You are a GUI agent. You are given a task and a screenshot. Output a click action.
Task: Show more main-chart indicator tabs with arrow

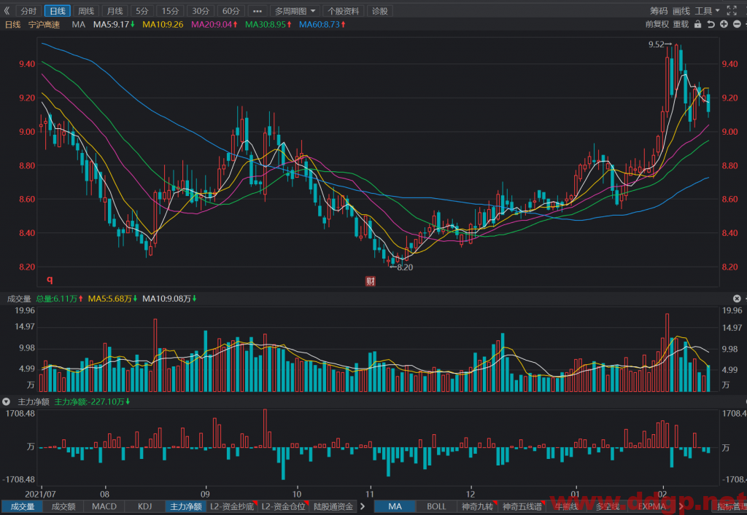682,507
